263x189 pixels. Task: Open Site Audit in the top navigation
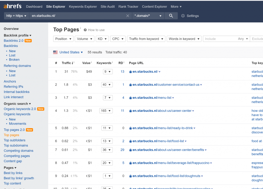pyautogui.click(x=108, y=7)
